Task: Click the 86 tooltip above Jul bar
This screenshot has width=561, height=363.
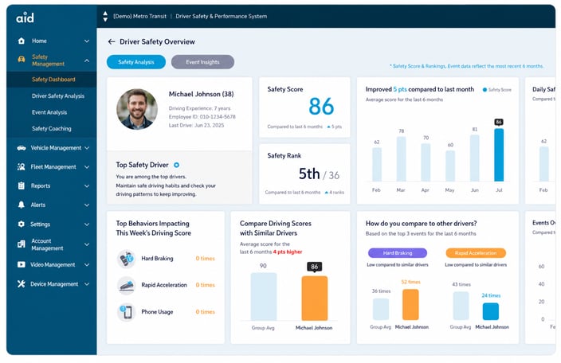Action: (x=499, y=122)
